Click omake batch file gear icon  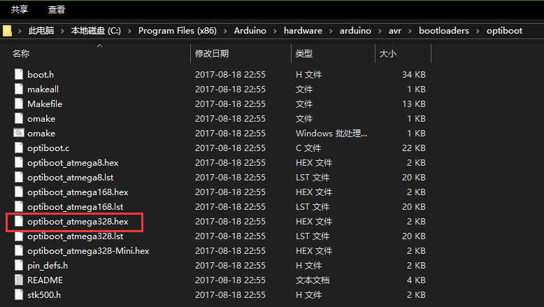[x=19, y=133]
